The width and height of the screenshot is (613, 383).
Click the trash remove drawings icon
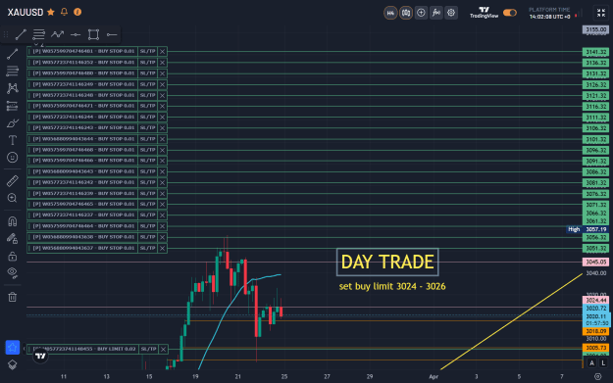point(13,297)
